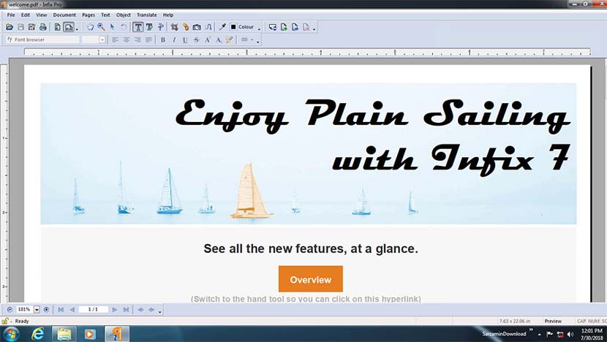Justify text alignment
607x342 pixels.
148,39
